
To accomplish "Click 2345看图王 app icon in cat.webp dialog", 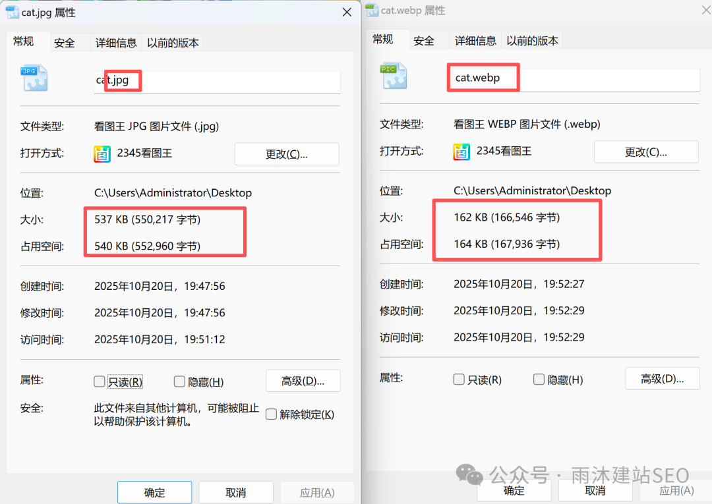I will pos(461,152).
